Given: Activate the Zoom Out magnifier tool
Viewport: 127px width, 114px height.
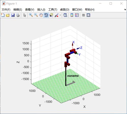Looking at the screenshot, I should [x=36, y=15].
